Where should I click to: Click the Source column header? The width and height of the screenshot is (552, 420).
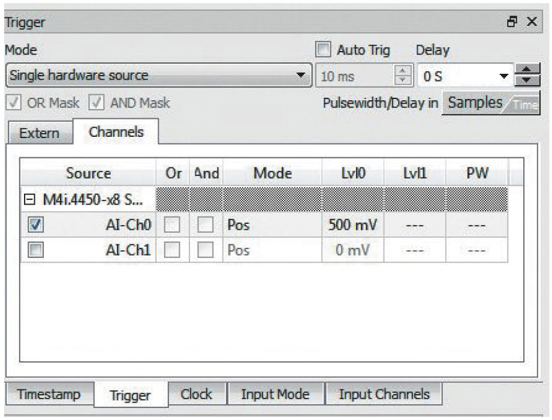click(x=88, y=173)
